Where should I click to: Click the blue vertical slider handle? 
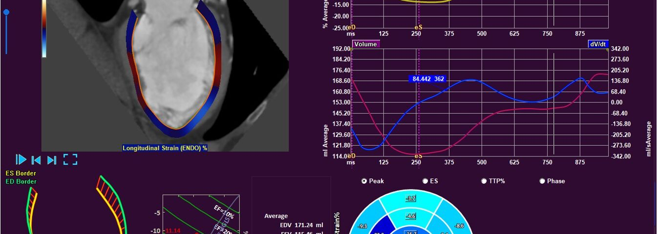click(x=6, y=13)
